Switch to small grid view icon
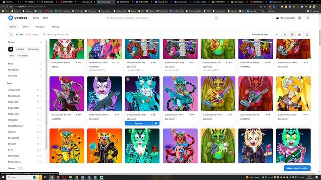 292,35
